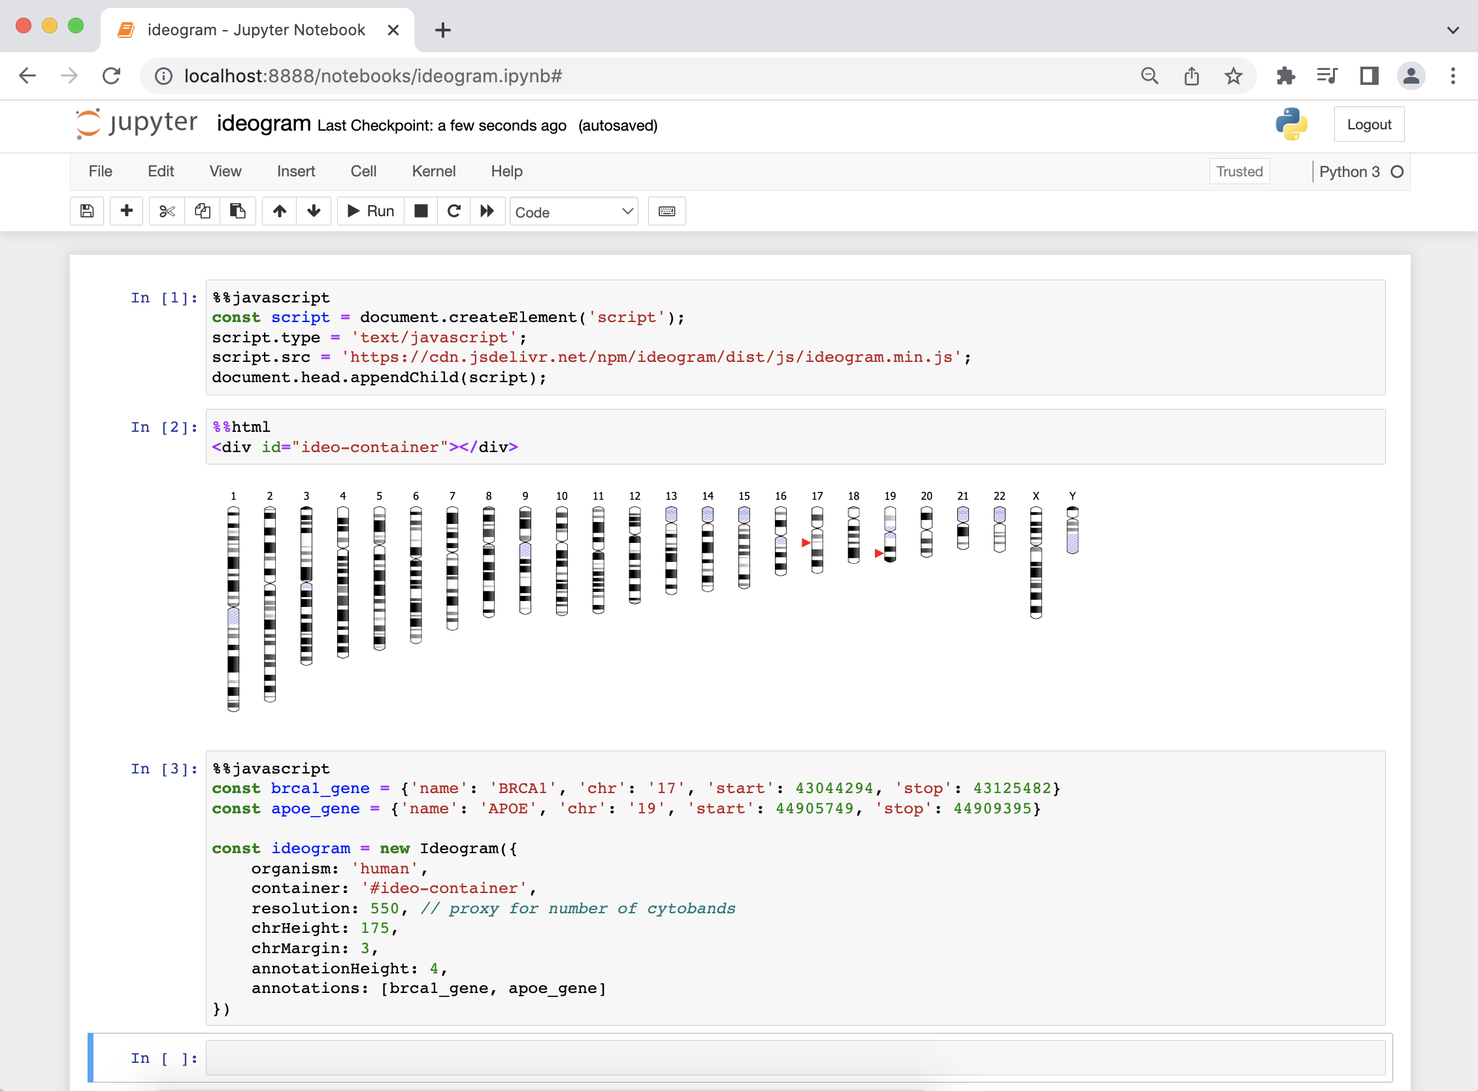Move selected cell down arrow
This screenshot has height=1091, width=1478.
314,211
